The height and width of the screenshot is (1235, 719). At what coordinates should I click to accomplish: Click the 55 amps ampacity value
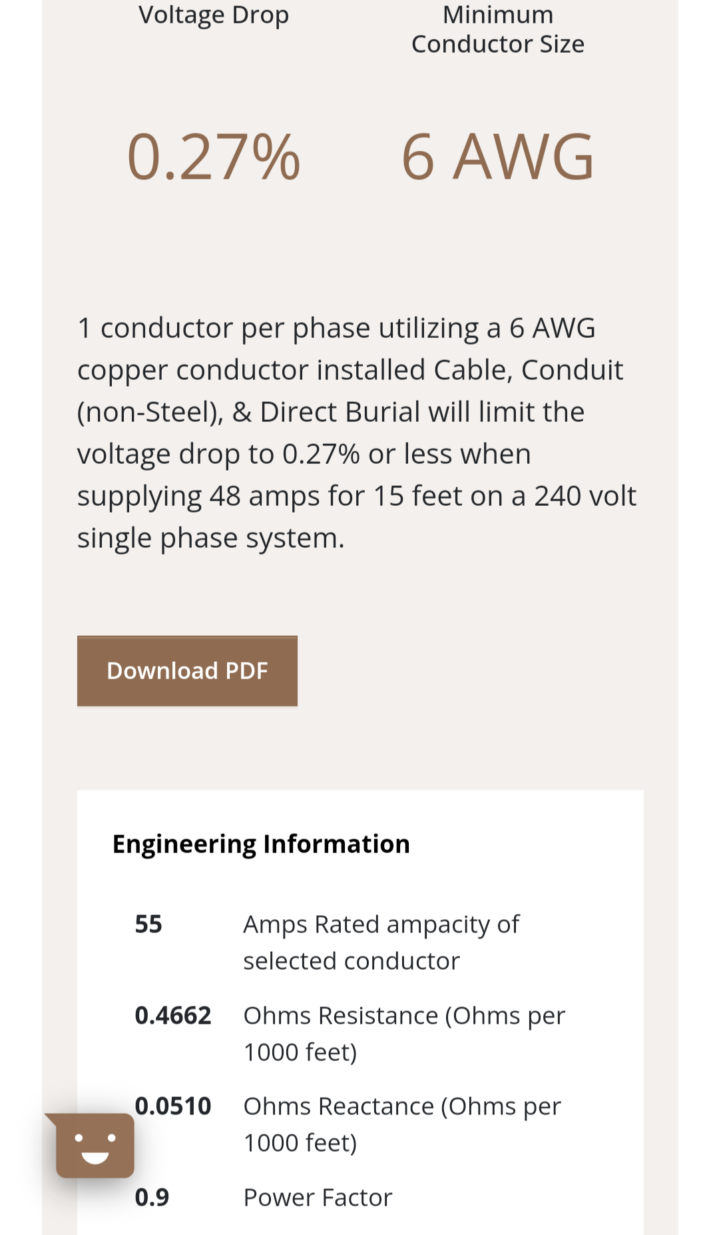click(148, 924)
